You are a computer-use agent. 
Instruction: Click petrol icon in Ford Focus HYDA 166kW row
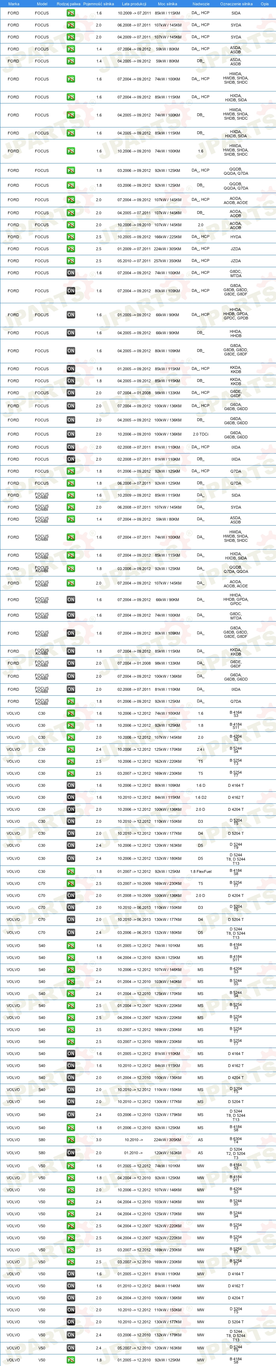[x=71, y=237]
